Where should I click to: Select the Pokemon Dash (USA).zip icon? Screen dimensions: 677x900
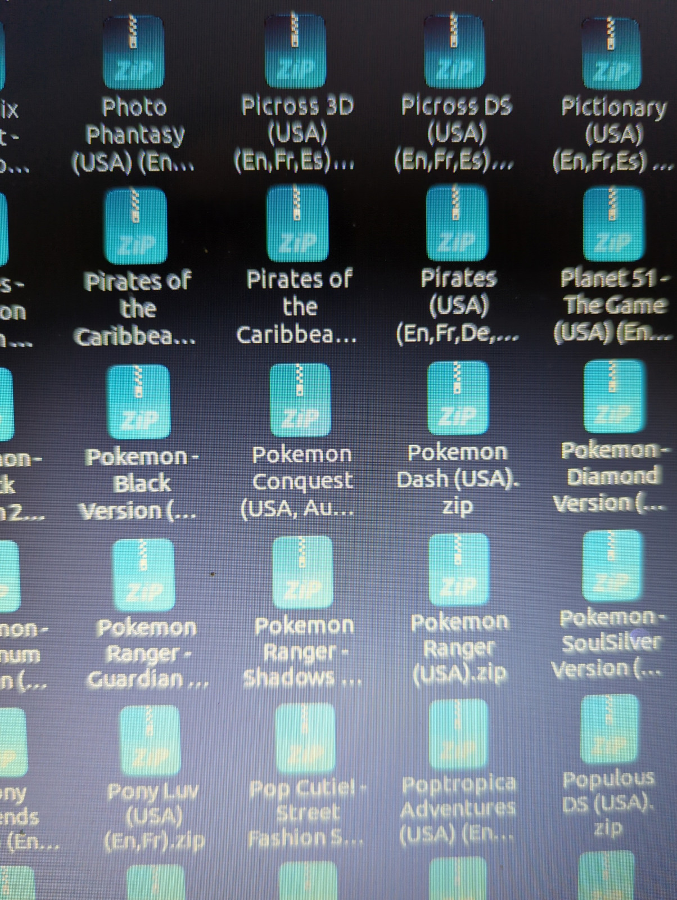pyautogui.click(x=458, y=398)
